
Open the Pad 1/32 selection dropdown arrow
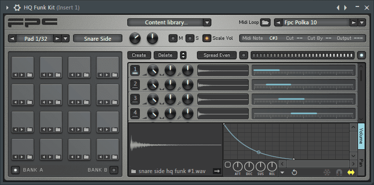[x=65, y=38]
